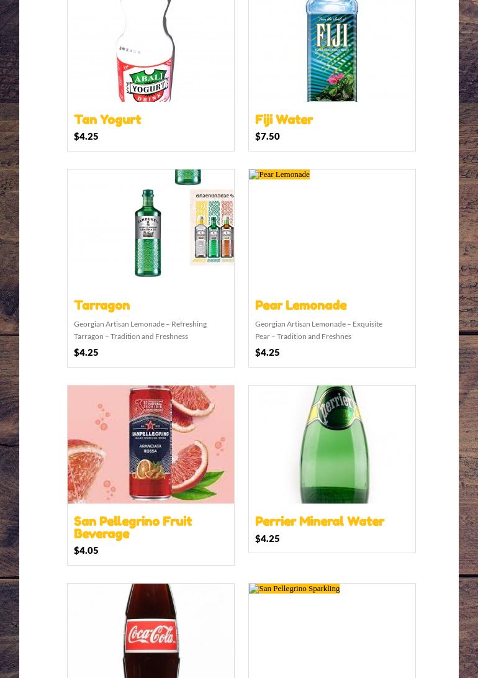Image resolution: width=478 pixels, height=678 pixels.
Task: Open the Pear Lemonade product title
Action: pyautogui.click(x=301, y=305)
